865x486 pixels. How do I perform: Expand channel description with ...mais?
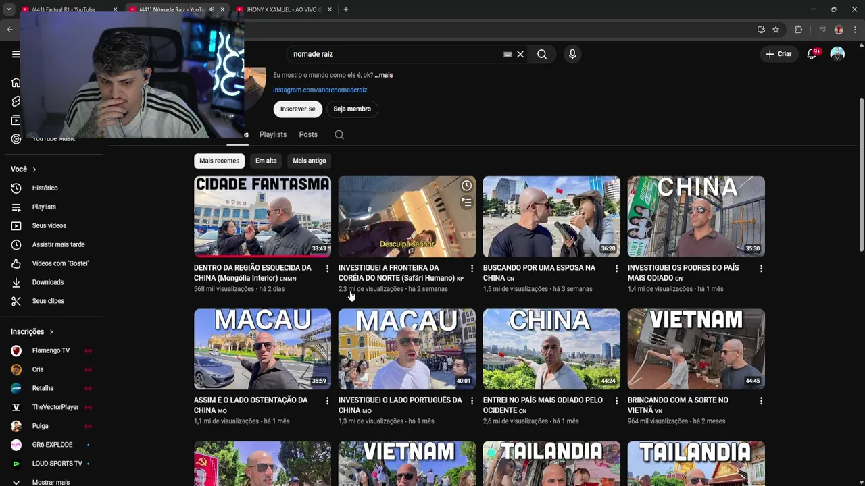[x=384, y=75]
